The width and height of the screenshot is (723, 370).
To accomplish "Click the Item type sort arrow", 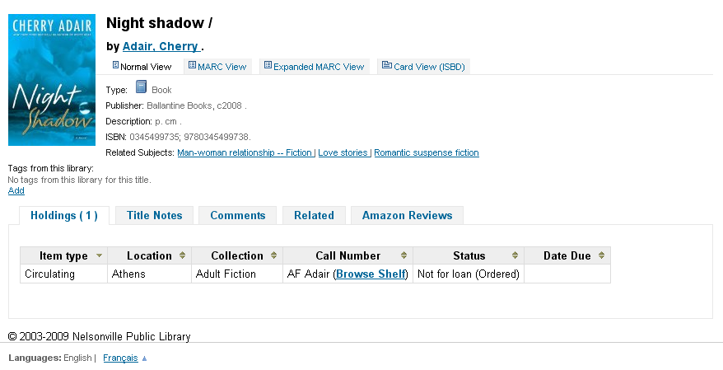I will click(100, 255).
